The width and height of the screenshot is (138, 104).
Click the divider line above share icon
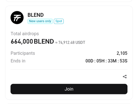click(x=69, y=70)
